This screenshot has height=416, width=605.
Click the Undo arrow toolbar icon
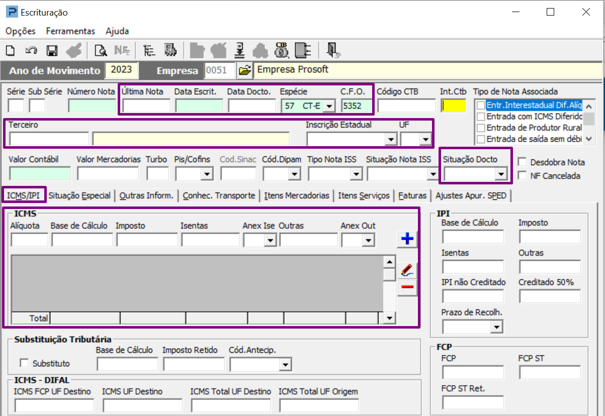pos(31,50)
